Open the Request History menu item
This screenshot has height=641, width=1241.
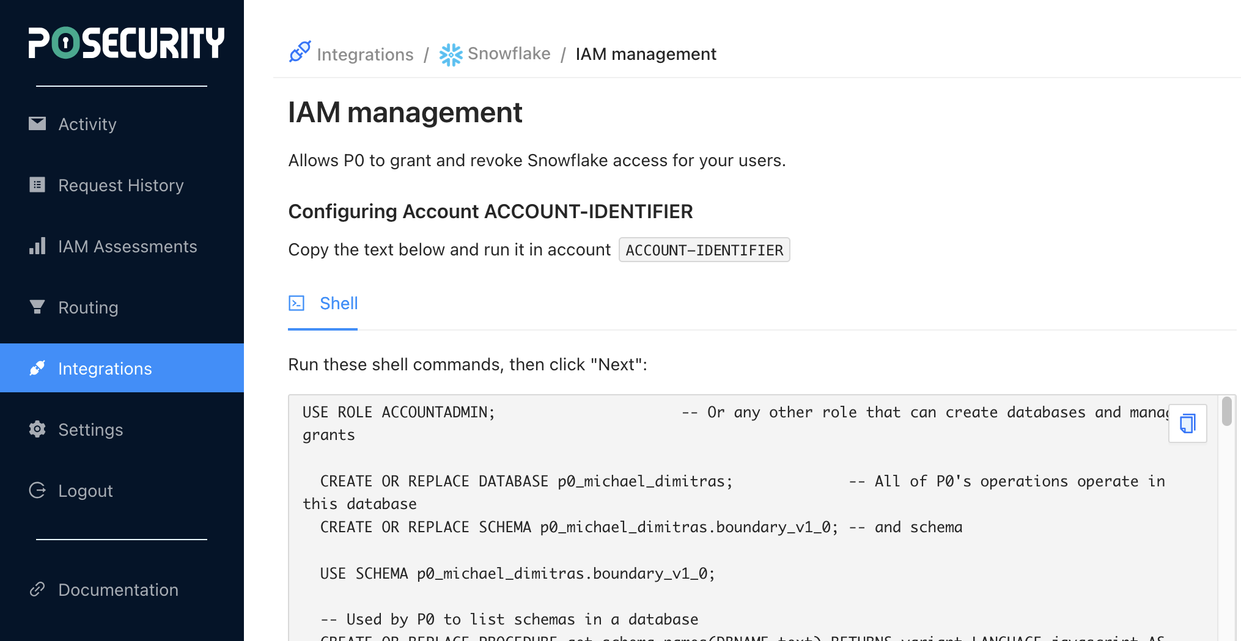tap(120, 185)
